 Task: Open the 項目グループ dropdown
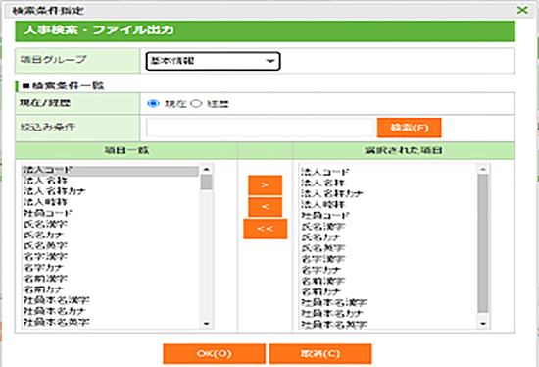(x=213, y=61)
